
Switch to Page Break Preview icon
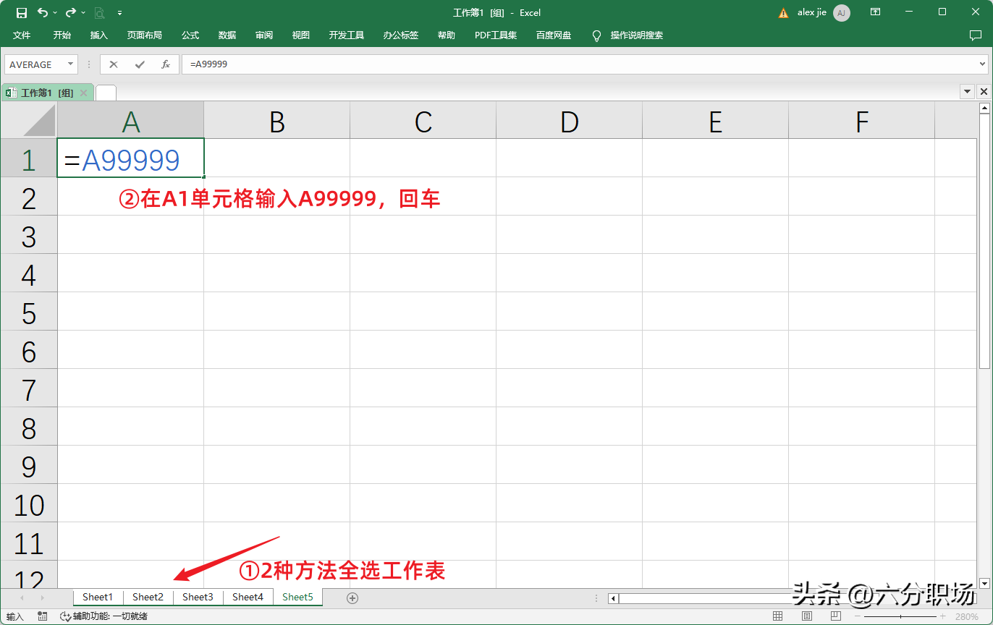tap(836, 616)
